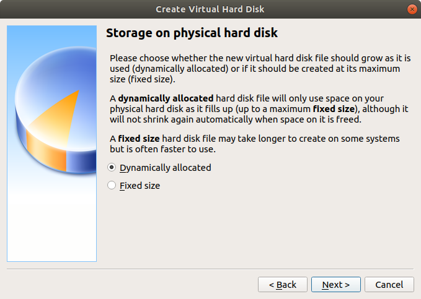421x299 pixels.
Task: Select the Fixed size radio button
Action: (x=112, y=185)
